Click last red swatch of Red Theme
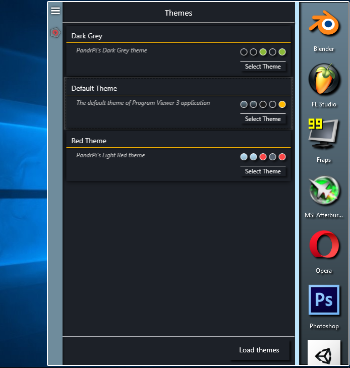 click(x=282, y=157)
